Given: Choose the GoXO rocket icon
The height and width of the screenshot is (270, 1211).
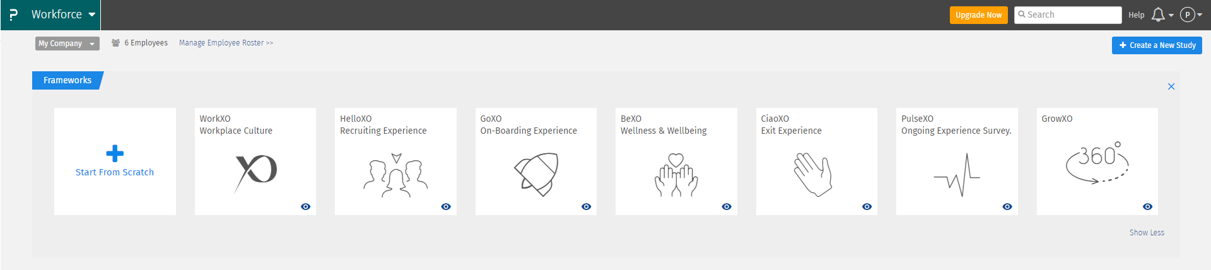Looking at the screenshot, I should pos(536,174).
